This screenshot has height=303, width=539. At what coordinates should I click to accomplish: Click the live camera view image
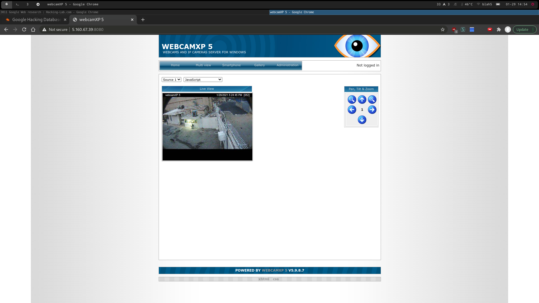tap(207, 123)
